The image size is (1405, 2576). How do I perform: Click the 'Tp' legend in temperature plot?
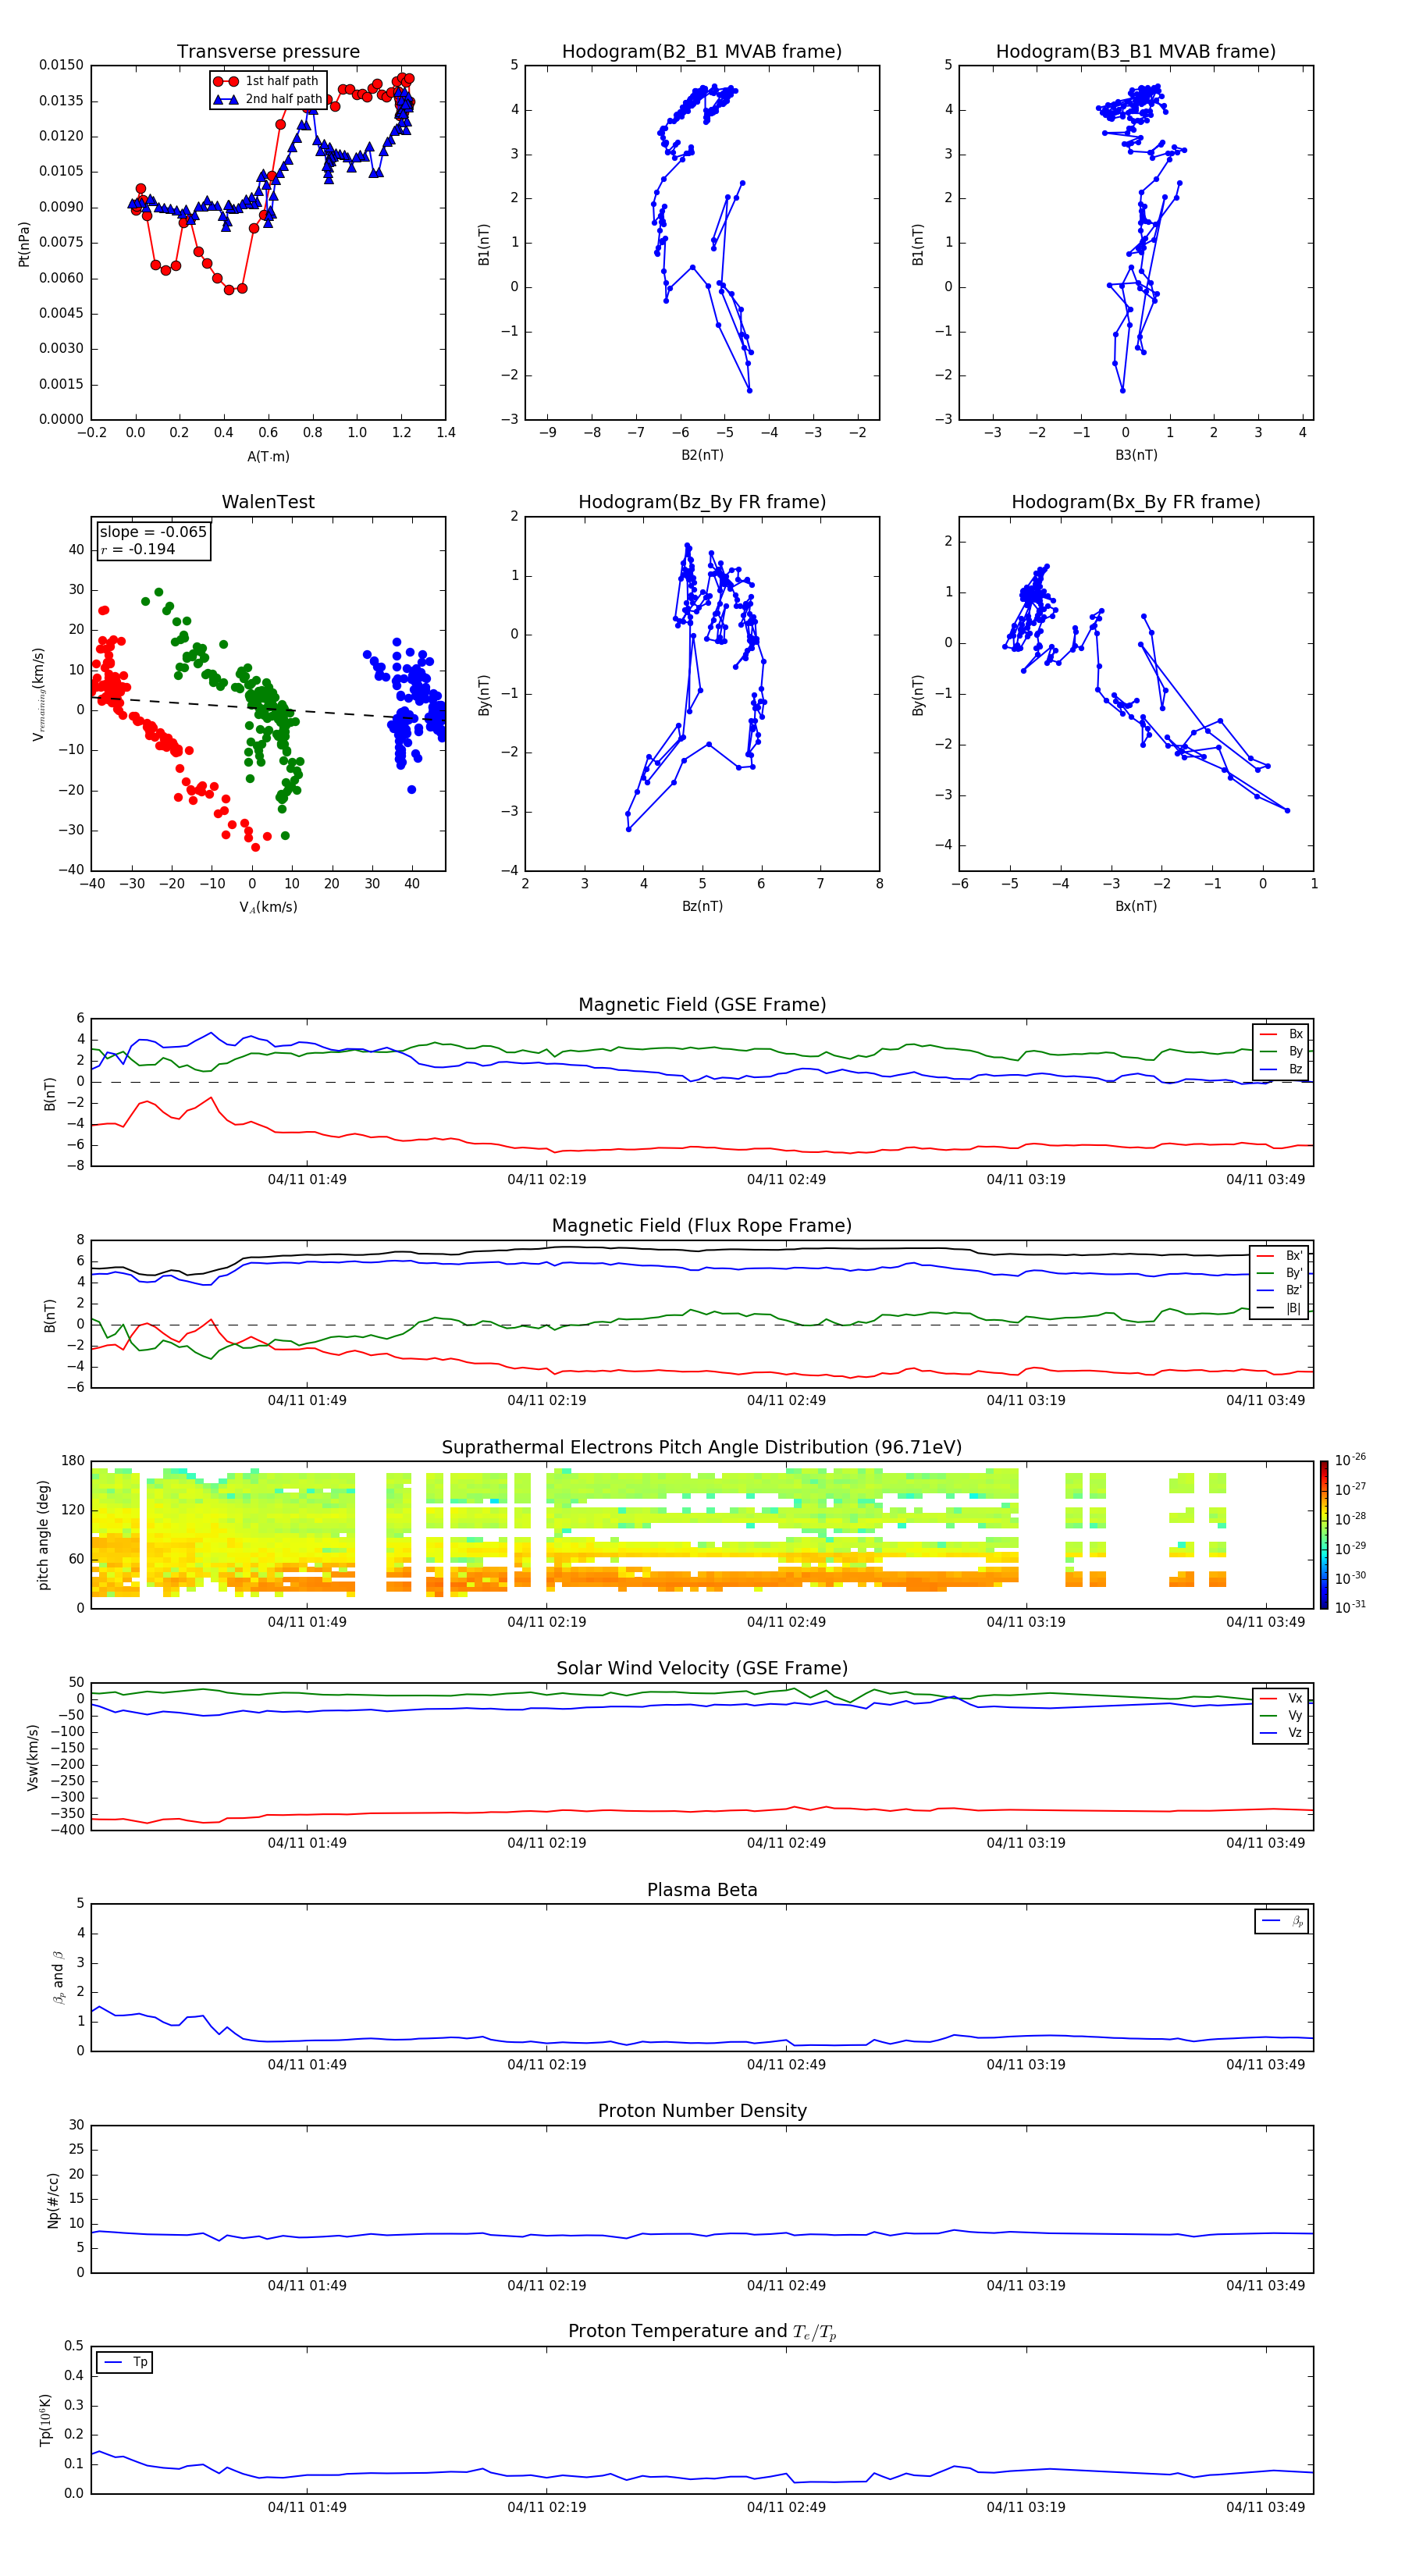[125, 2362]
